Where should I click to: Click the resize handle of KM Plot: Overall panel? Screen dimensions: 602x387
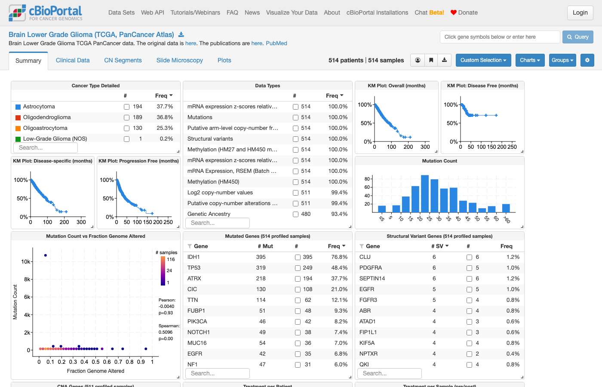pos(436,151)
